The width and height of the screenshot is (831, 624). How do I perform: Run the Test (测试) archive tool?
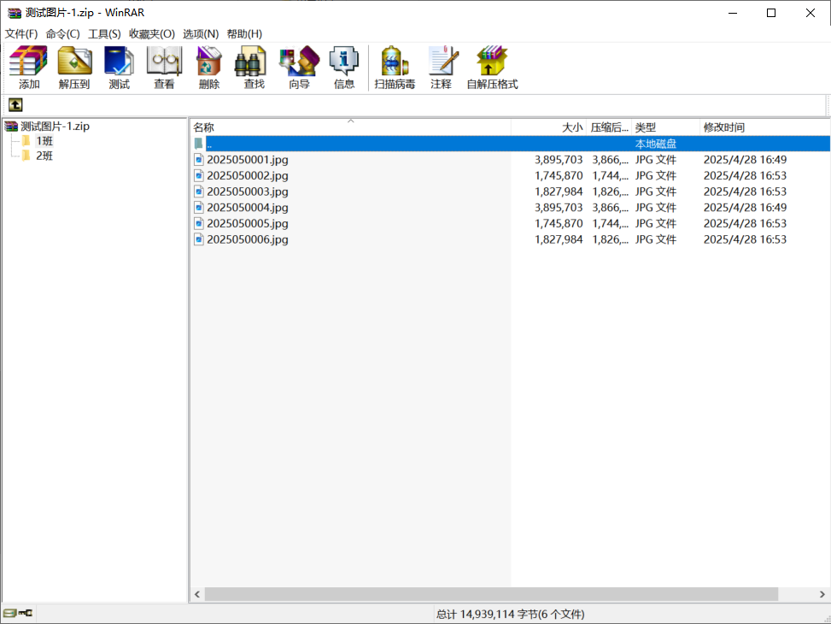point(119,68)
